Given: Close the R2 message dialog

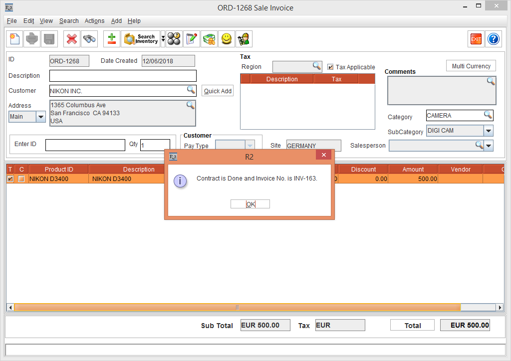Looking at the screenshot, I should pos(323,155).
